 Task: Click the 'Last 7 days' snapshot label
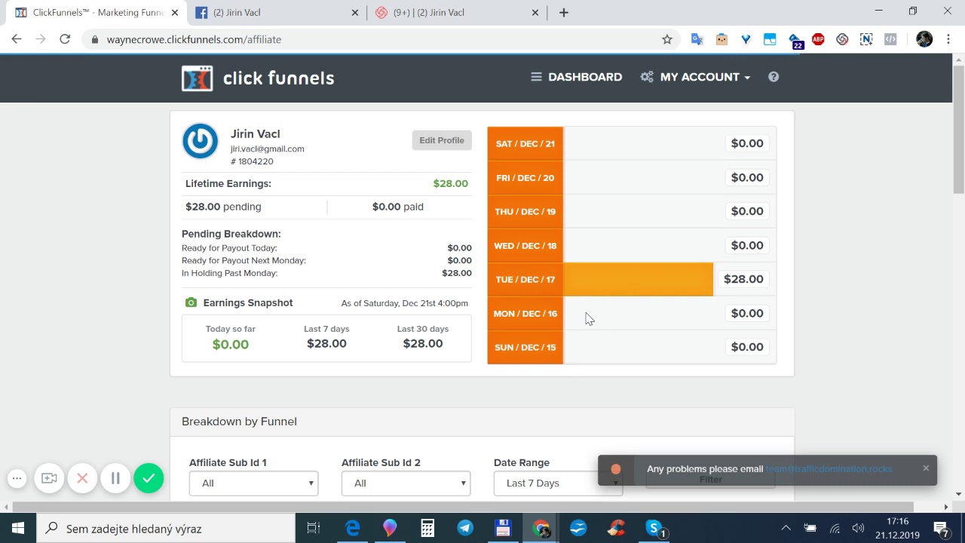[x=326, y=329]
